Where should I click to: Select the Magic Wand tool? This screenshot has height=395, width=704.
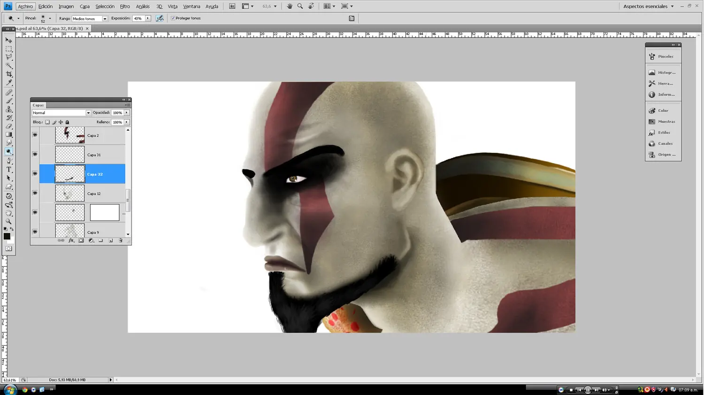(x=9, y=66)
